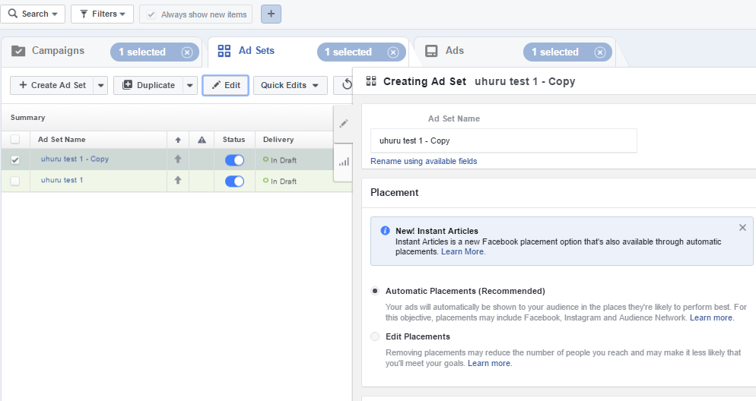This screenshot has height=401, width=756.
Task: Toggle status switch for uhuru test 1 - Copy
Action: click(234, 160)
